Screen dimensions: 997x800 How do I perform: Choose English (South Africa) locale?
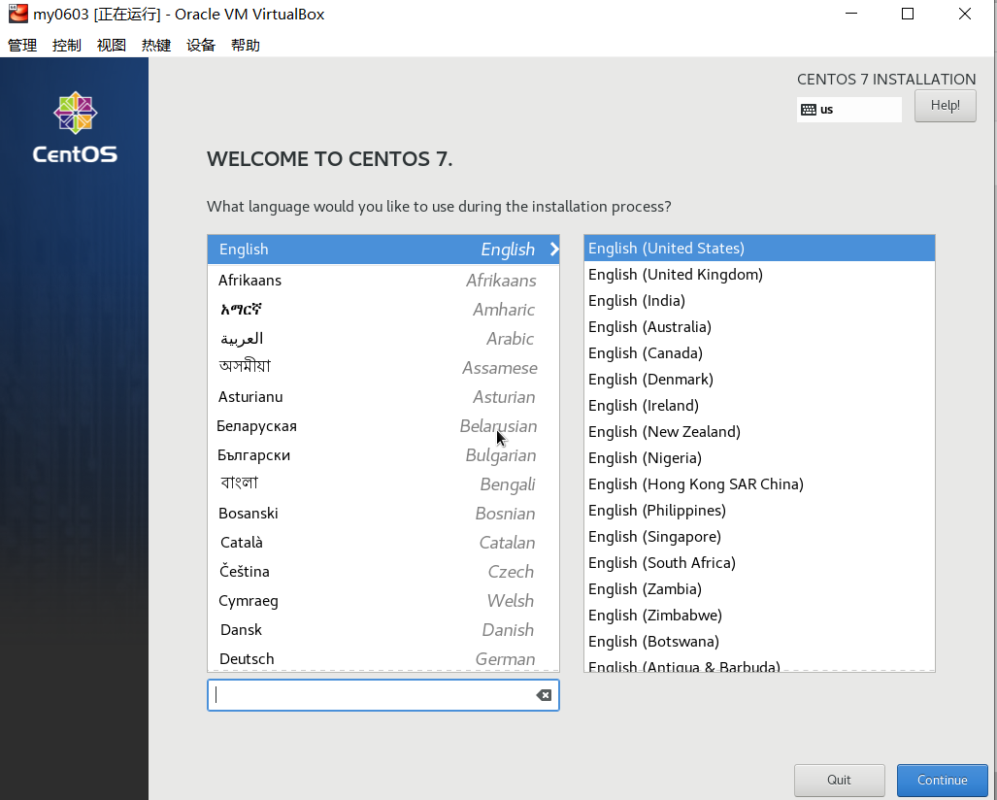[x=759, y=563]
